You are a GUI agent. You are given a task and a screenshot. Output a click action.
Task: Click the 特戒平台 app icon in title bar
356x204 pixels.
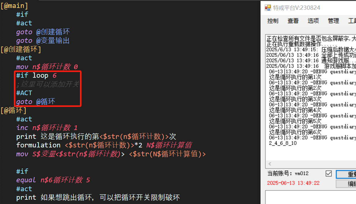click(268, 8)
